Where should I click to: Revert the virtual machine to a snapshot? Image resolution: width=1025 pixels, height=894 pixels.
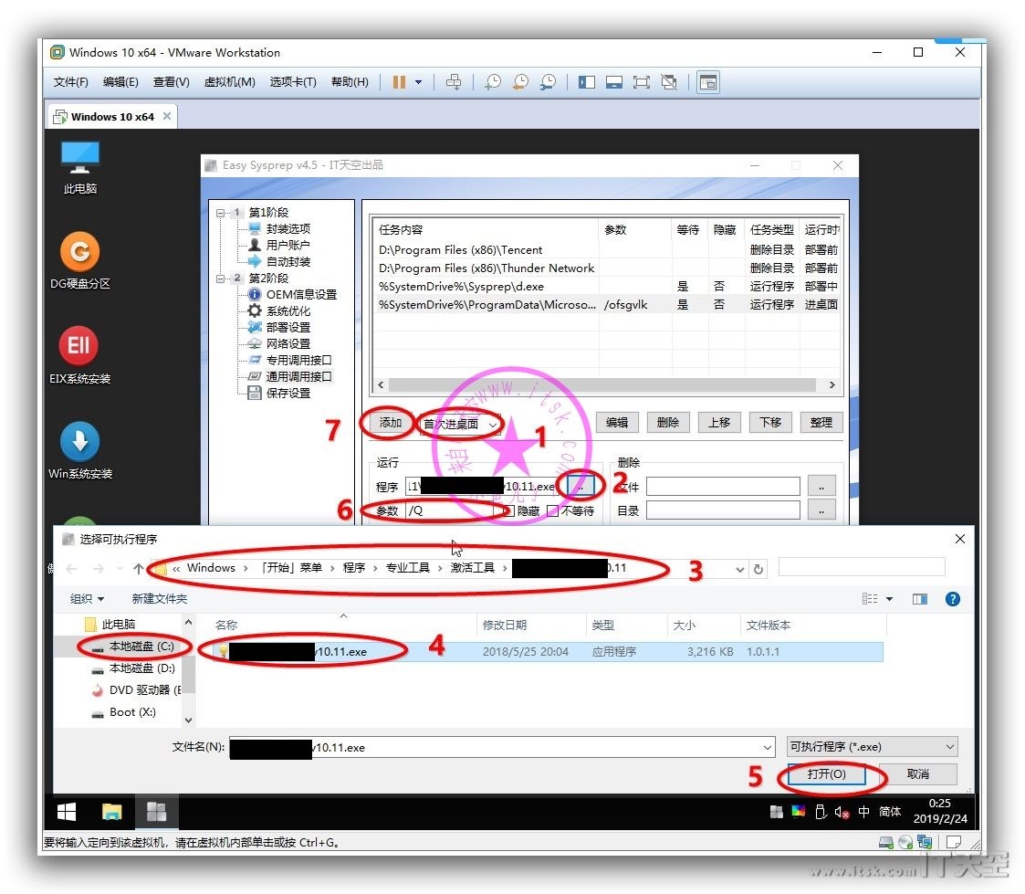tap(520, 82)
